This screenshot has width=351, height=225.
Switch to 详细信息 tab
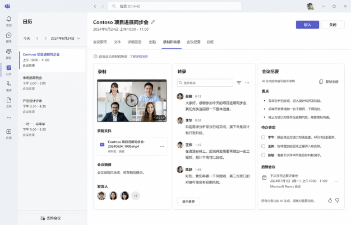tap(135, 42)
